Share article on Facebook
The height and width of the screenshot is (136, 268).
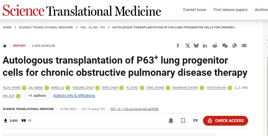point(178,46)
